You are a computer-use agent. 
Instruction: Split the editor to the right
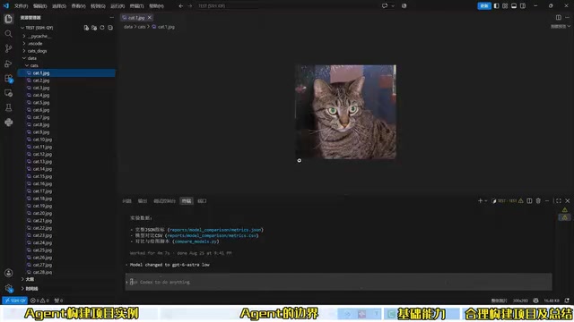pos(558,18)
